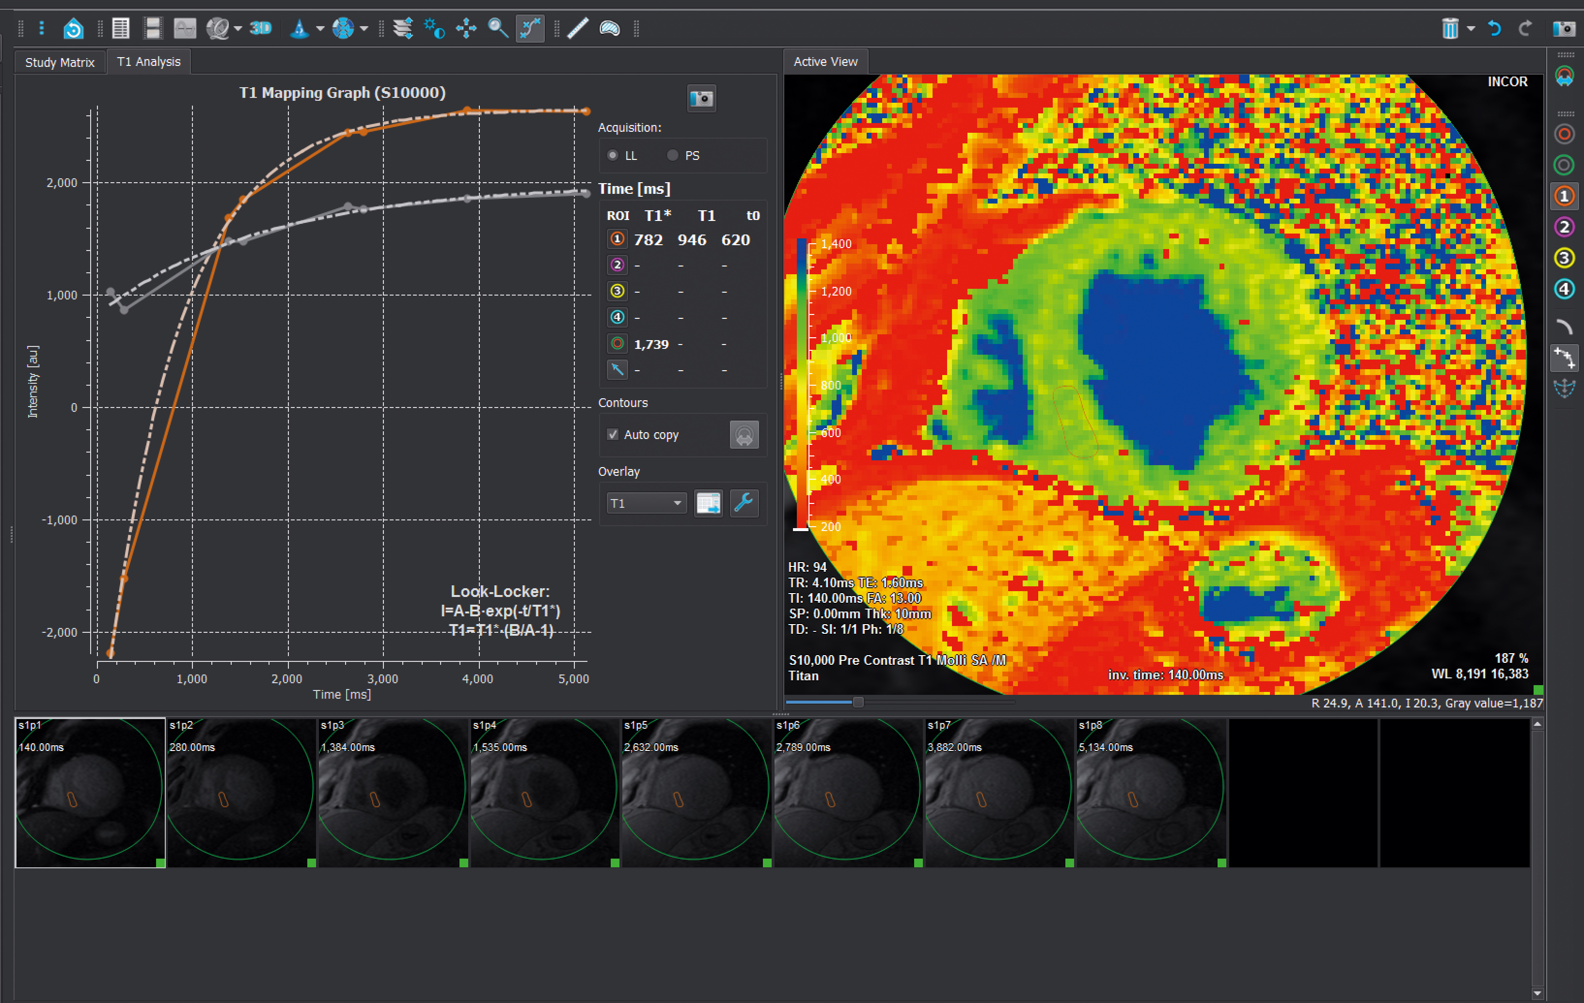Click the T1 color scale bar on image
Viewport: 1584px width, 1003px height.
[802, 384]
